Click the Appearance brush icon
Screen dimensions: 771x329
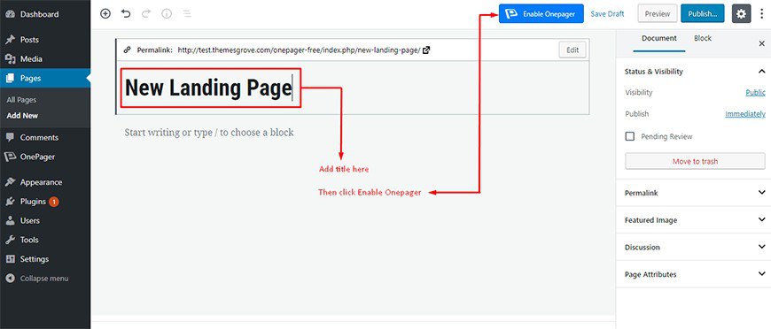pos(10,182)
